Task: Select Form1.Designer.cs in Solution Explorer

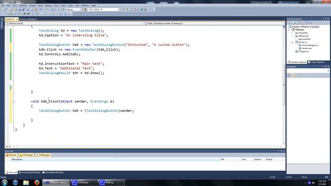Action: 310,45
